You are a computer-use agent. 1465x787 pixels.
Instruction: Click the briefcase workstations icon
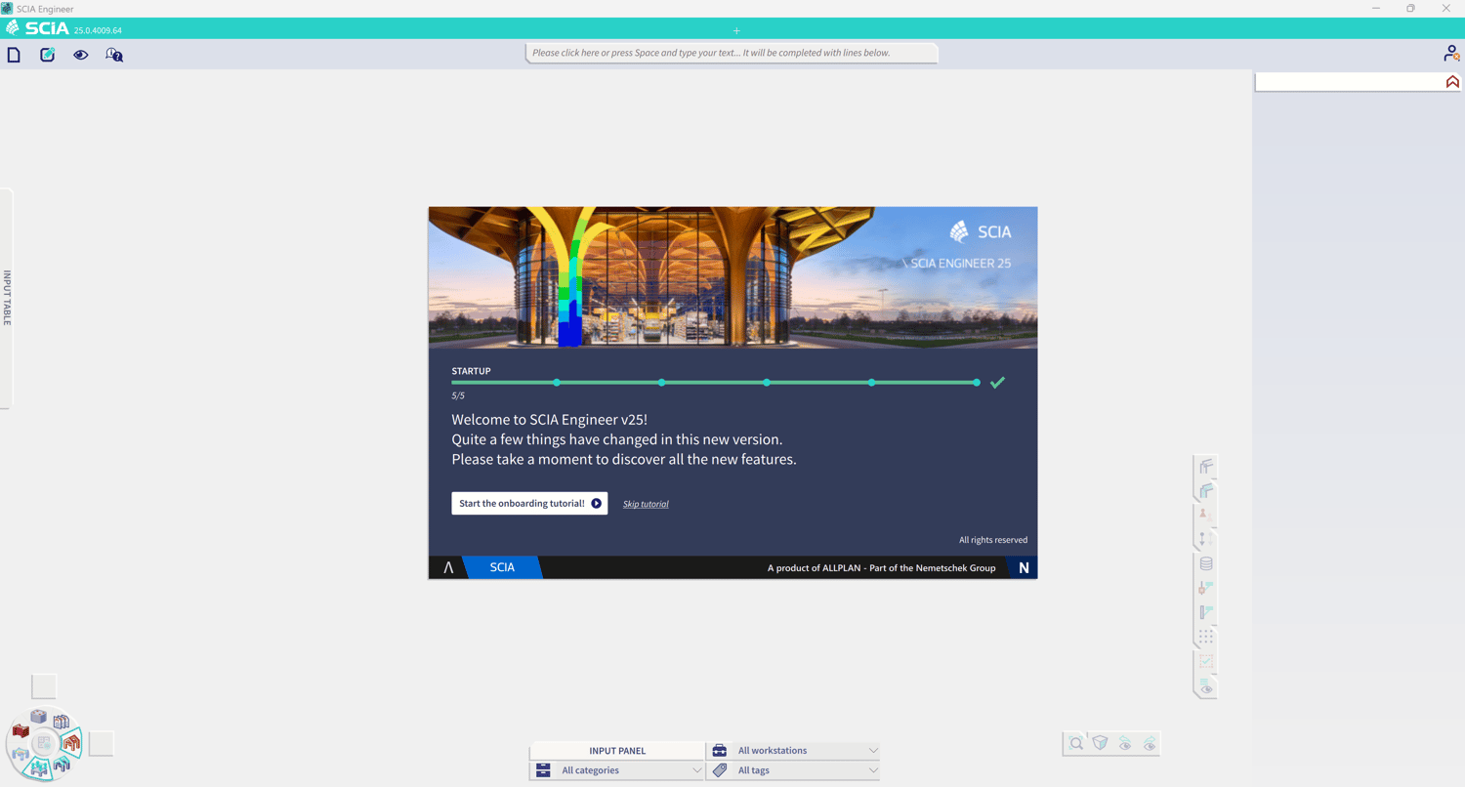[x=720, y=751]
